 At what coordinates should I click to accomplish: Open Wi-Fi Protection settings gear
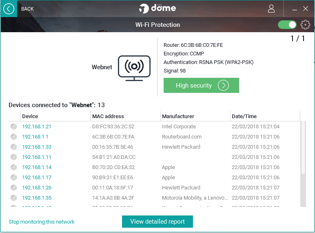tap(305, 25)
